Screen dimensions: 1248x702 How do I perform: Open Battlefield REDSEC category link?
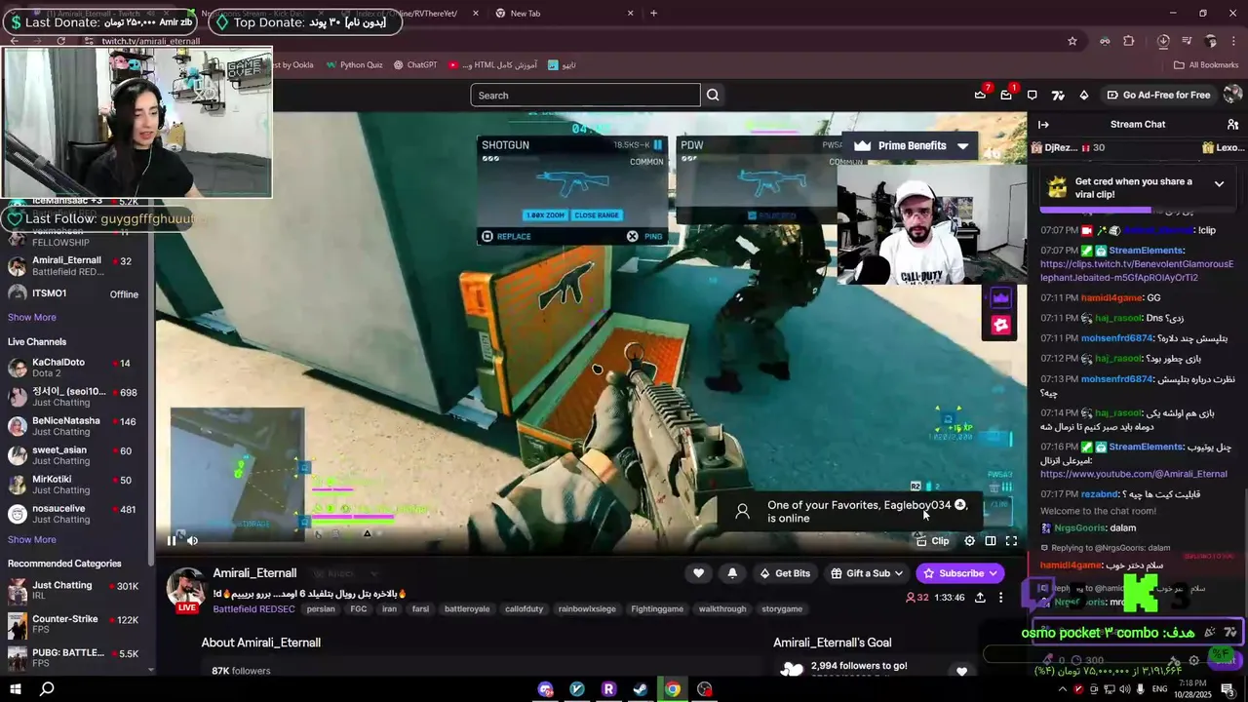click(253, 608)
